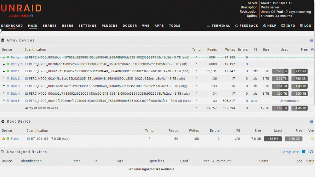Click the Disk 3 free 1.49 TB bar
The width and height of the screenshot is (315, 177).
tap(300, 86)
